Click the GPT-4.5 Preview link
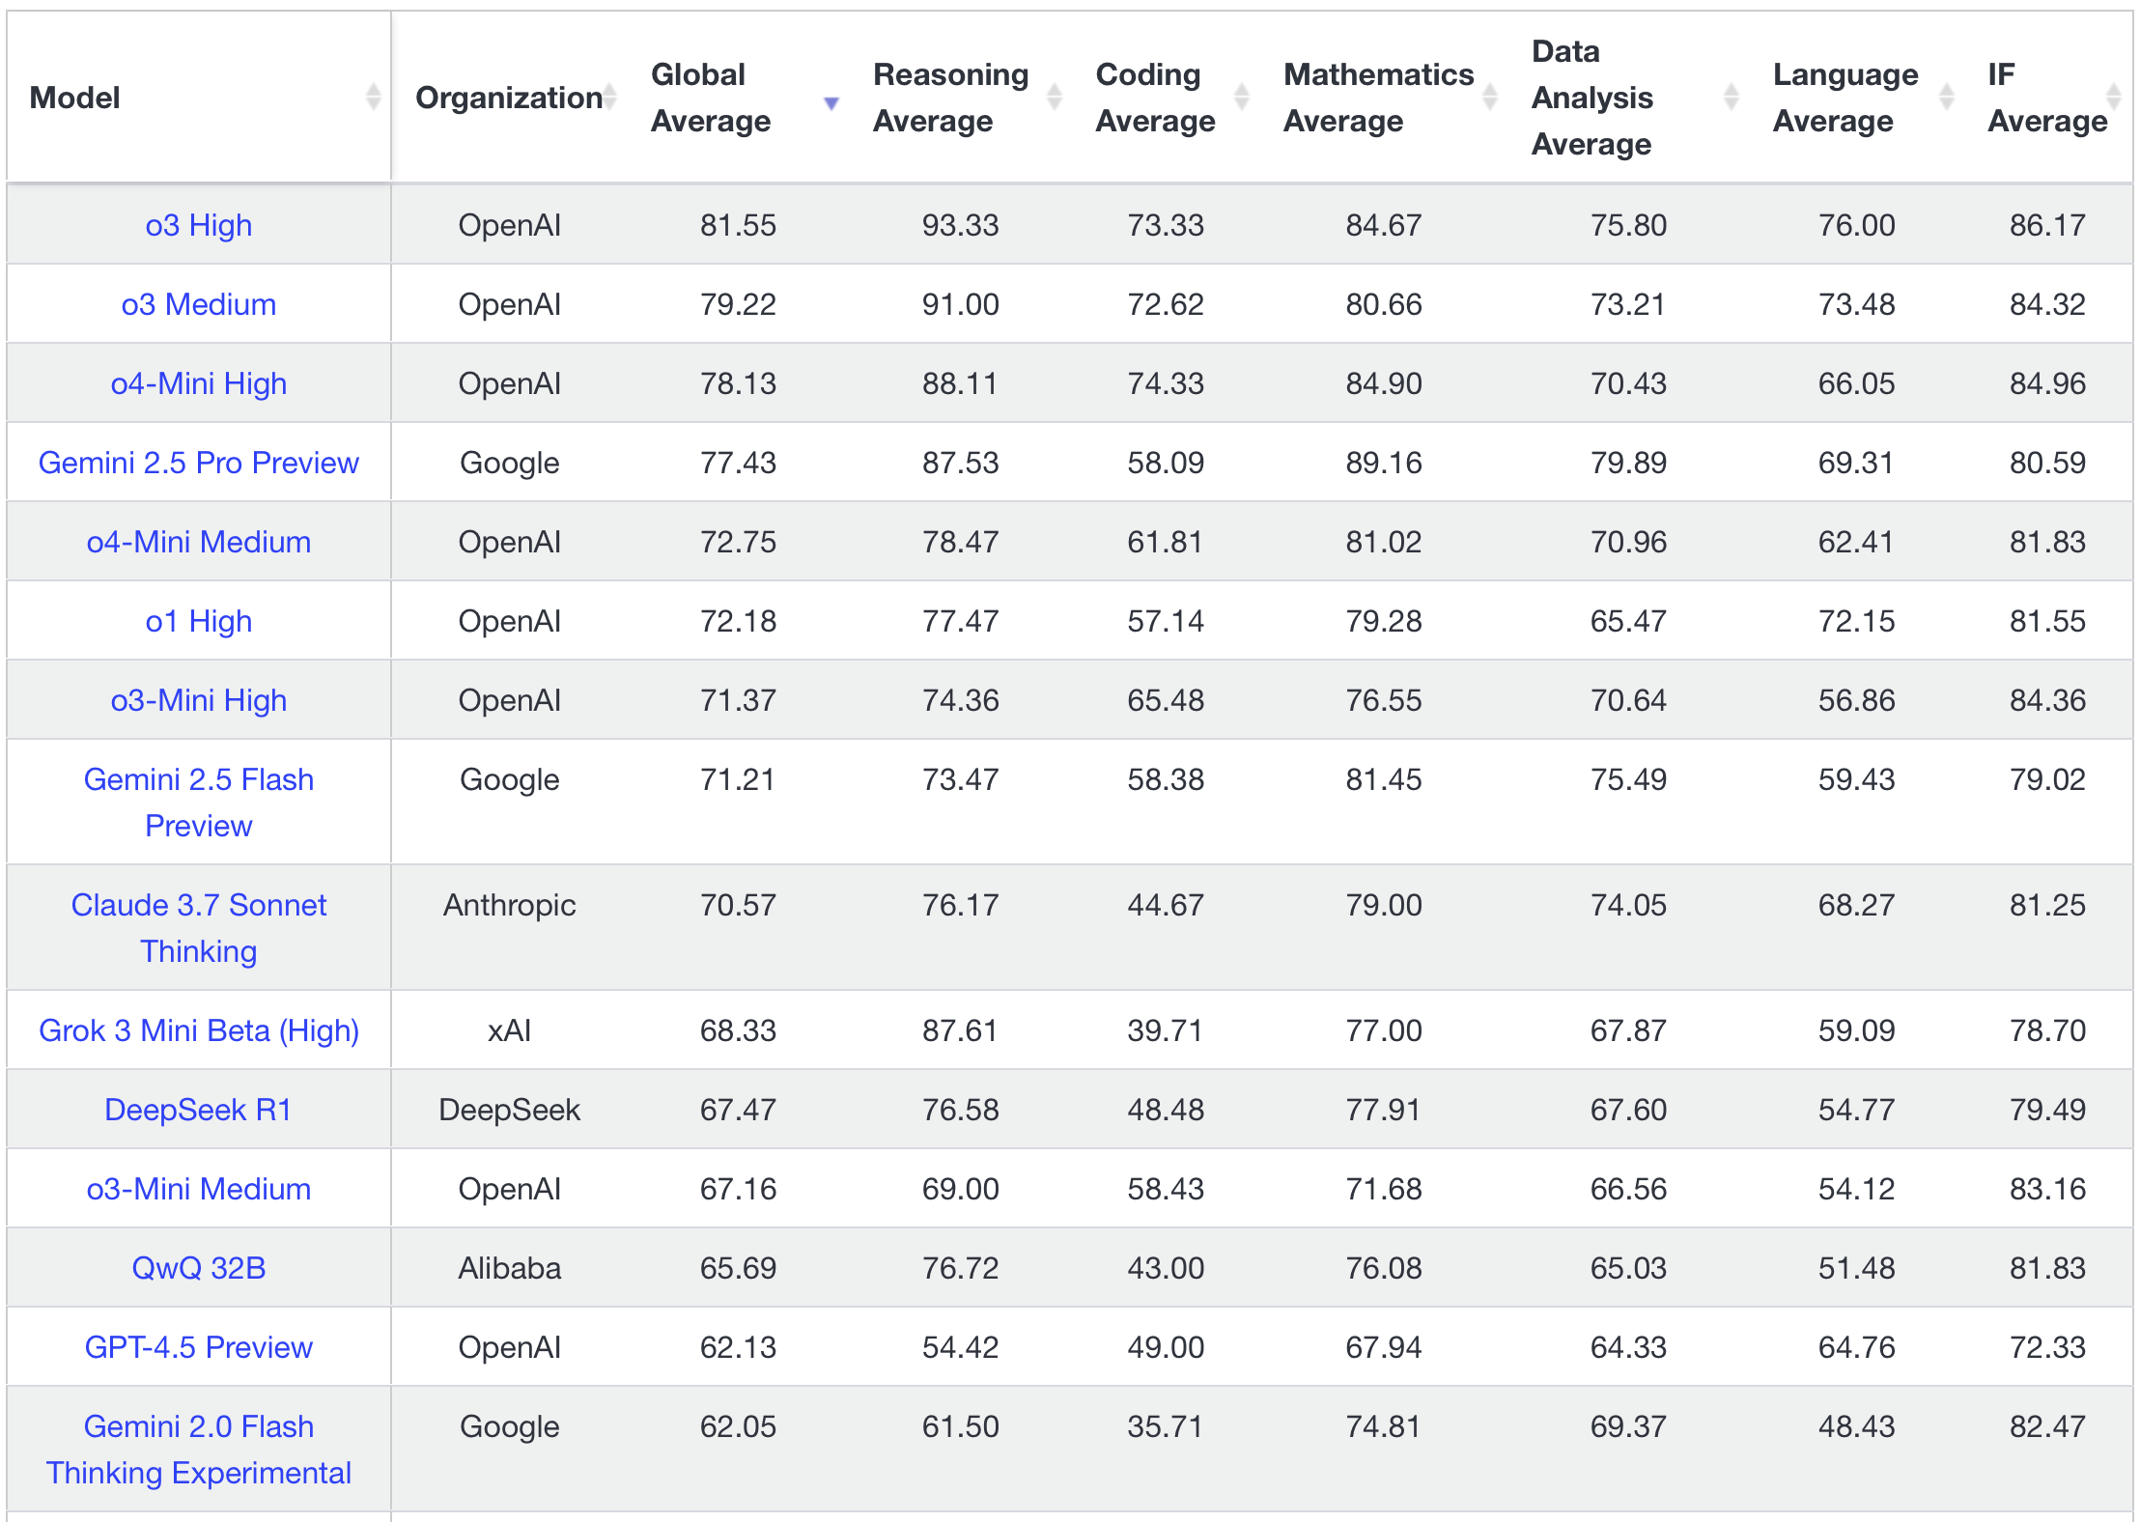 [199, 1348]
